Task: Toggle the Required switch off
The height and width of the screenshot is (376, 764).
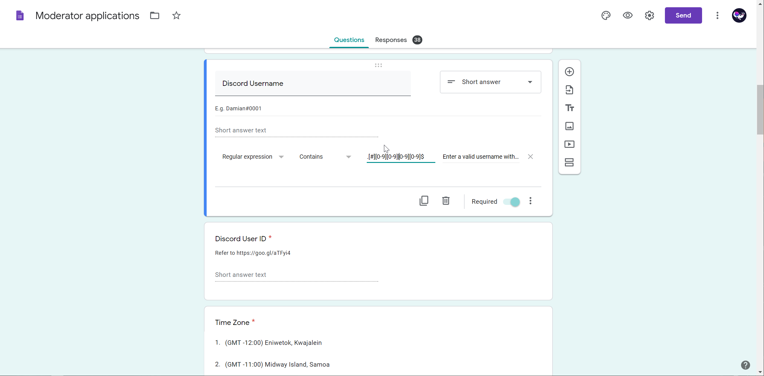Action: pos(511,202)
